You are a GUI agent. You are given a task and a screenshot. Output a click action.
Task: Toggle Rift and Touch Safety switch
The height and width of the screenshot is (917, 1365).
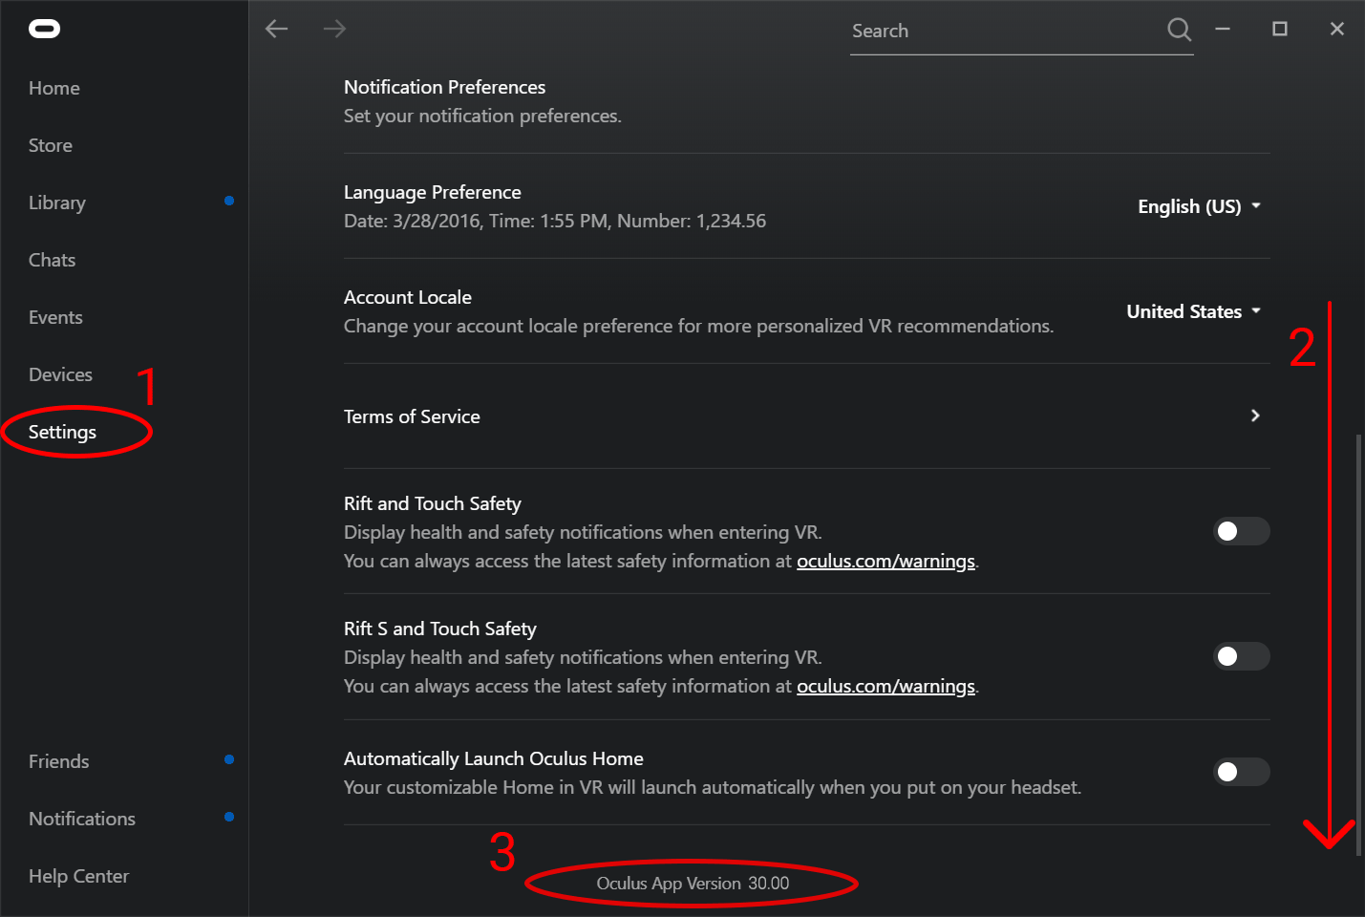pos(1241,531)
